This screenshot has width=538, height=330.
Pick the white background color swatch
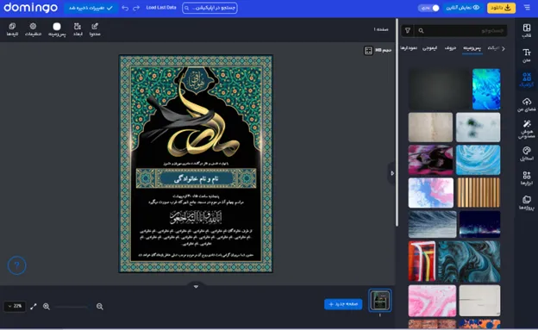(x=57, y=27)
